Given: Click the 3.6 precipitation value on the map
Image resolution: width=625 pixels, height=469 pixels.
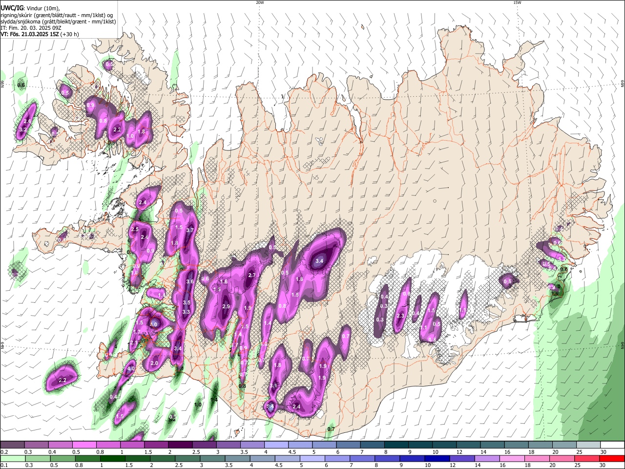Looking at the screenshot, I should click(x=190, y=281).
